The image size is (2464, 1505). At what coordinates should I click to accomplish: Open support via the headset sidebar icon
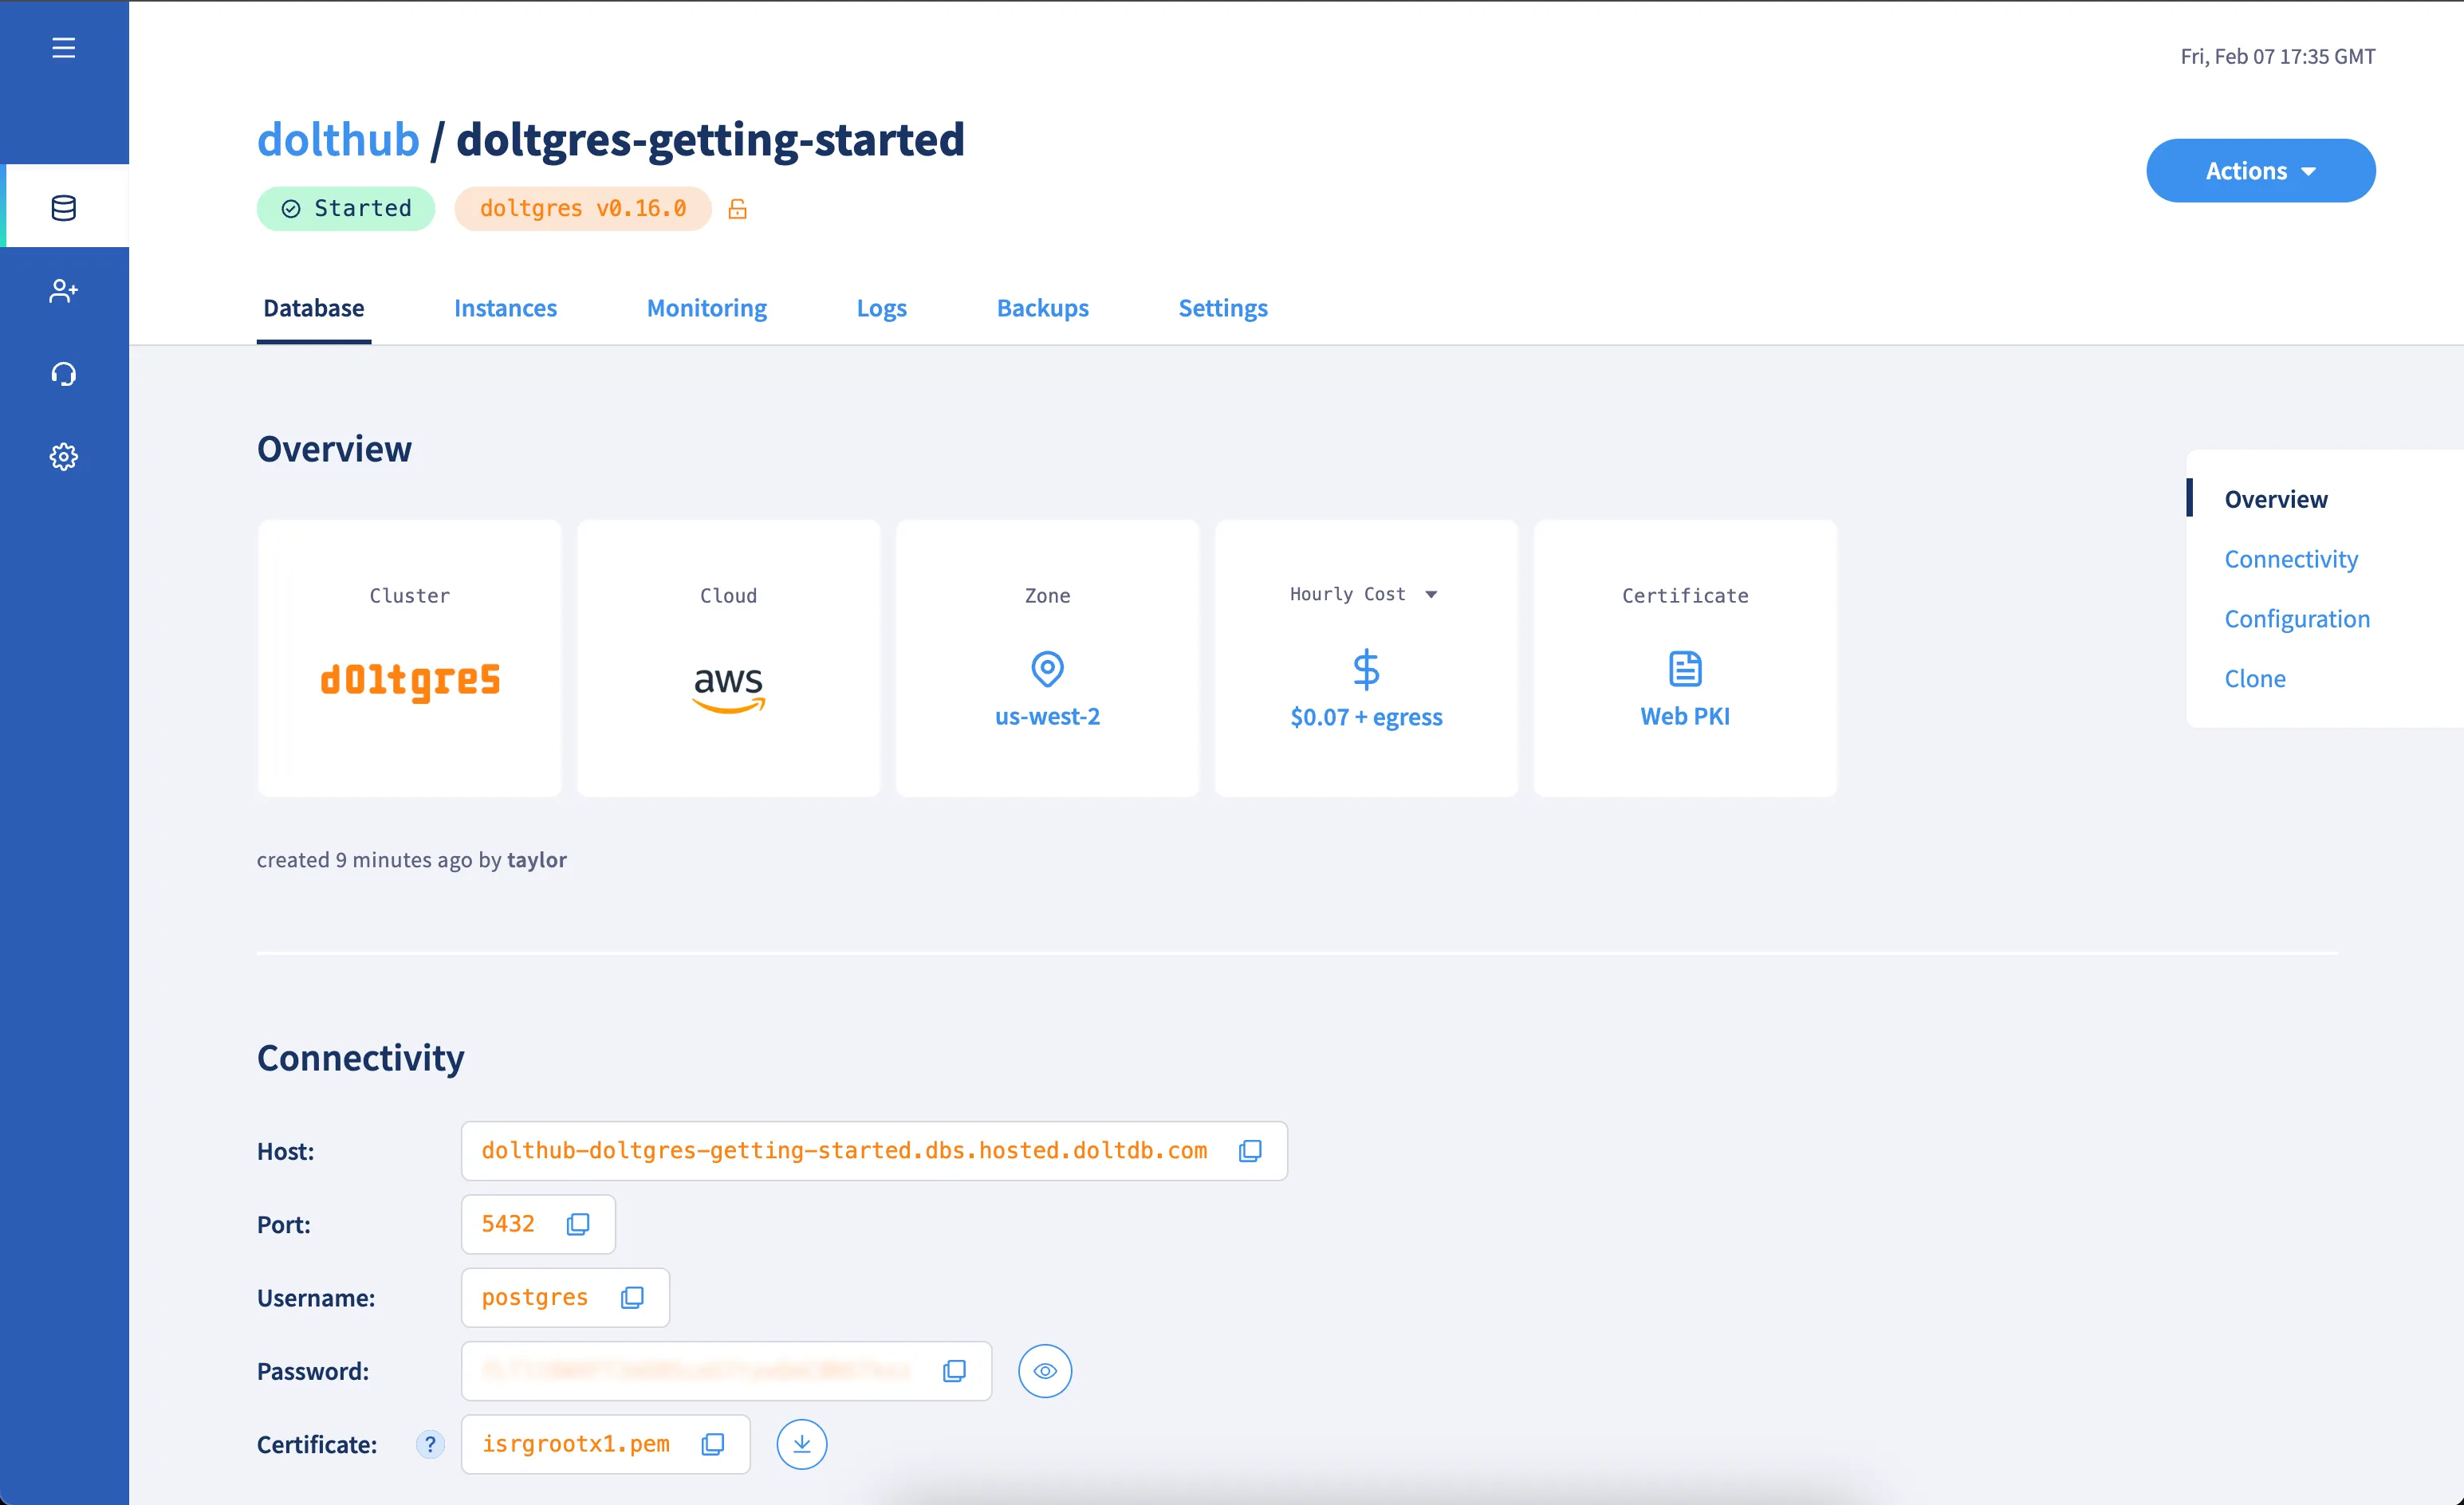(63, 373)
